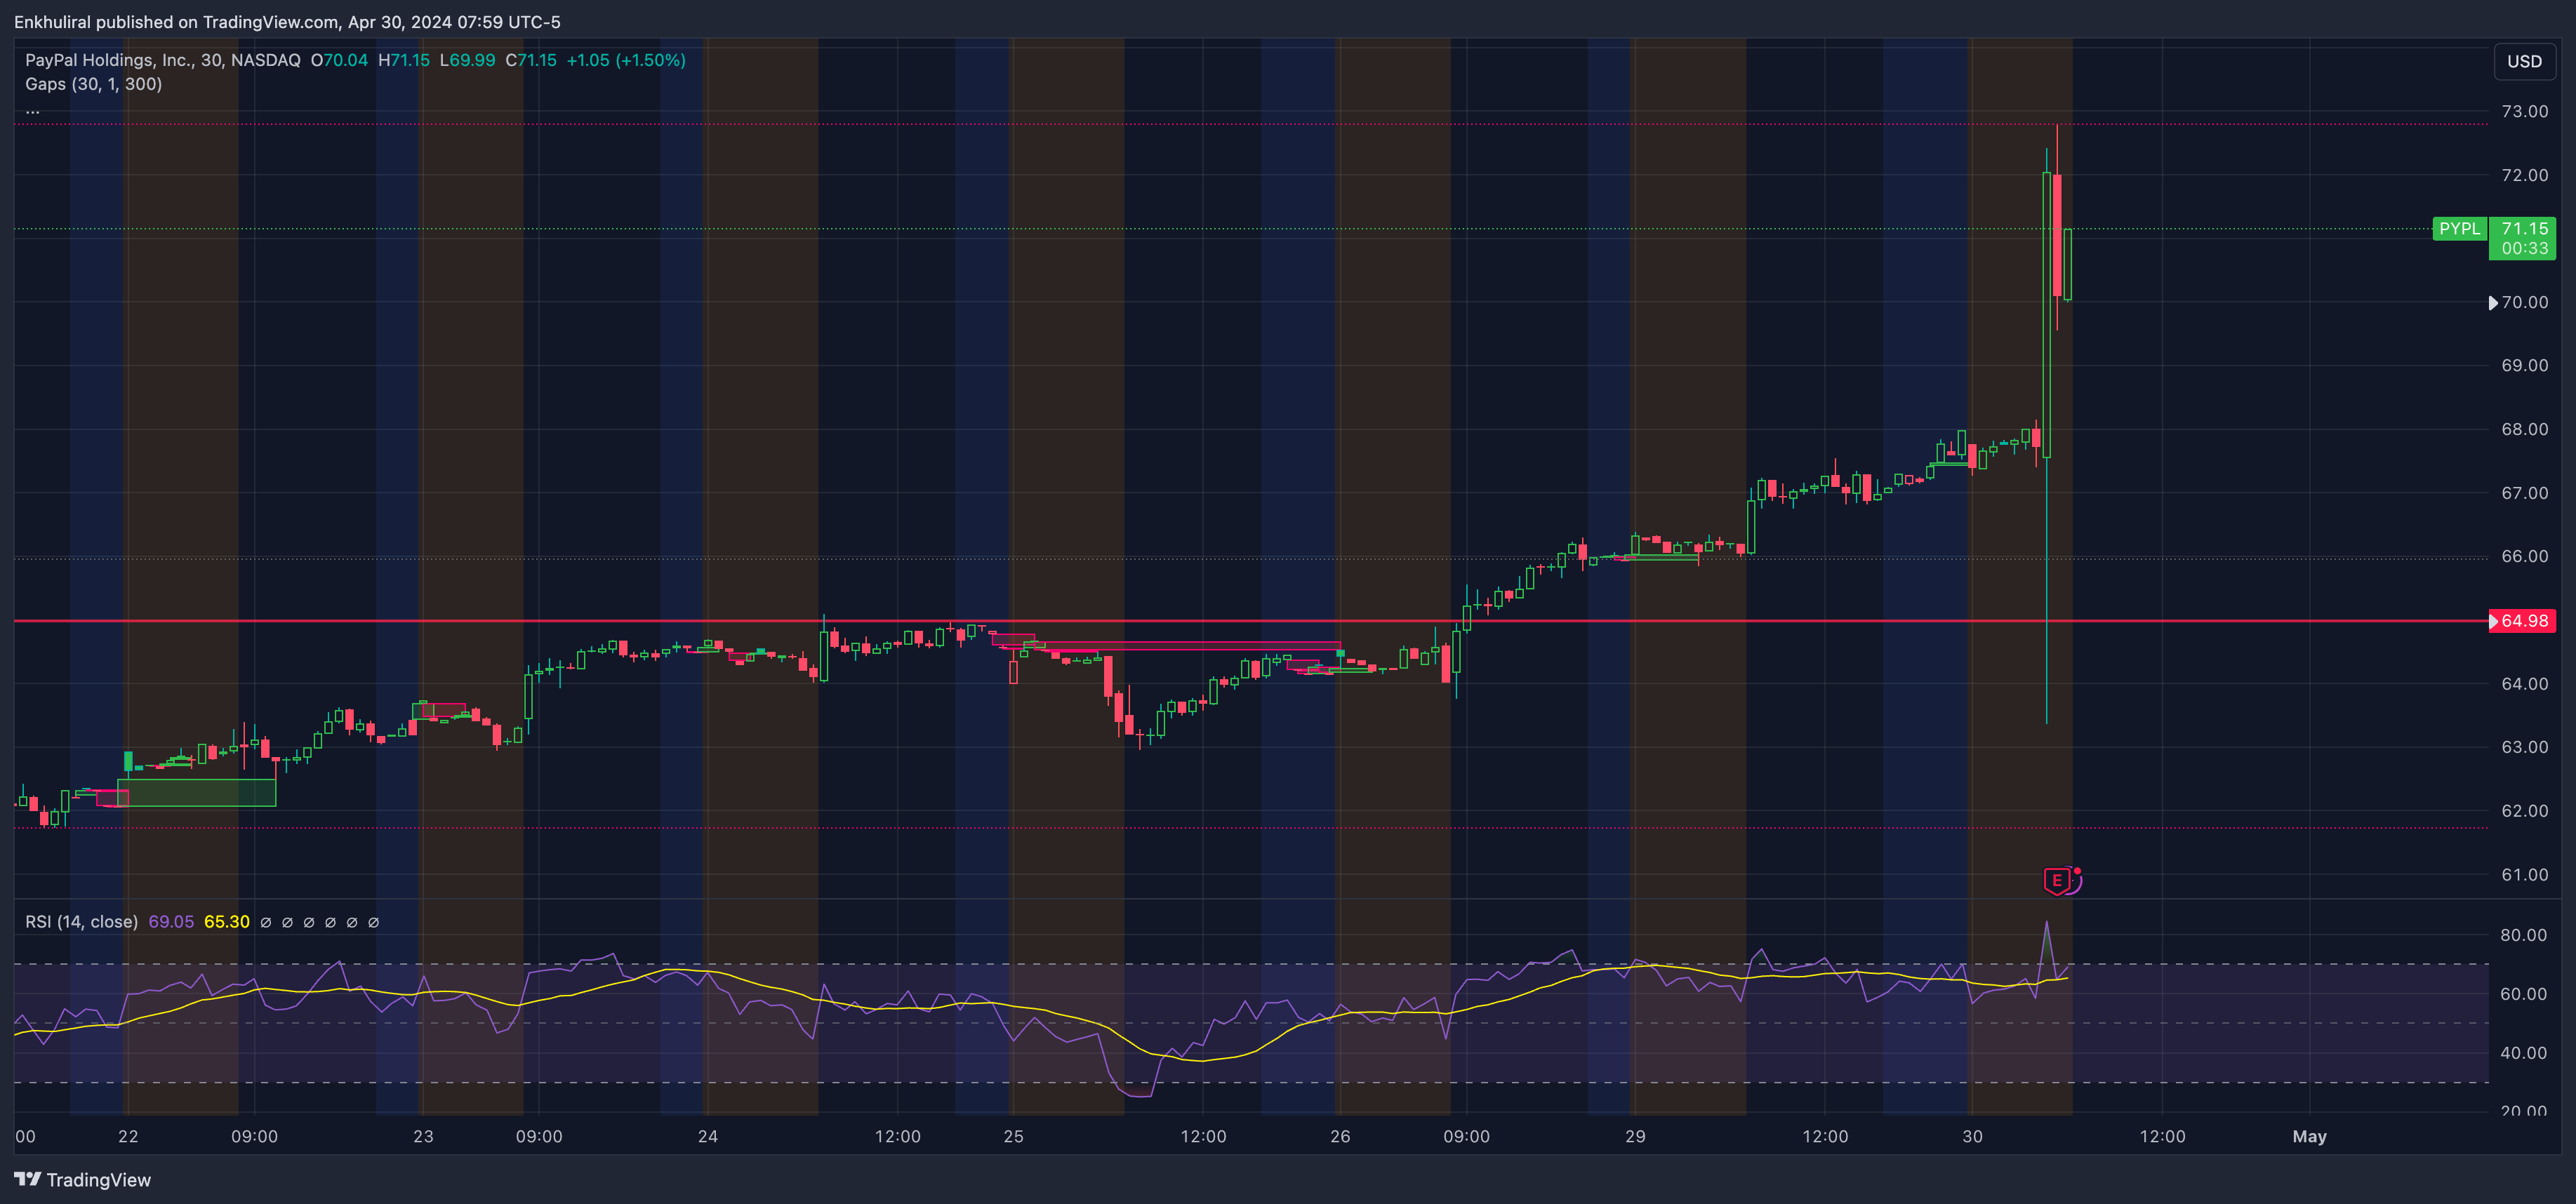This screenshot has width=2576, height=1204.
Task: Click the green PYPL ticker tag
Action: [x=2459, y=229]
